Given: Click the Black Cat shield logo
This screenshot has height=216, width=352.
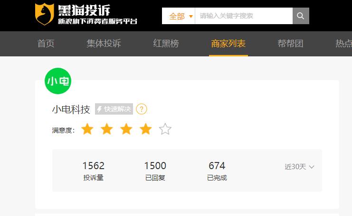Looking at the screenshot, I should (x=45, y=14).
